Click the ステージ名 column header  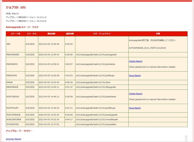(16, 34)
